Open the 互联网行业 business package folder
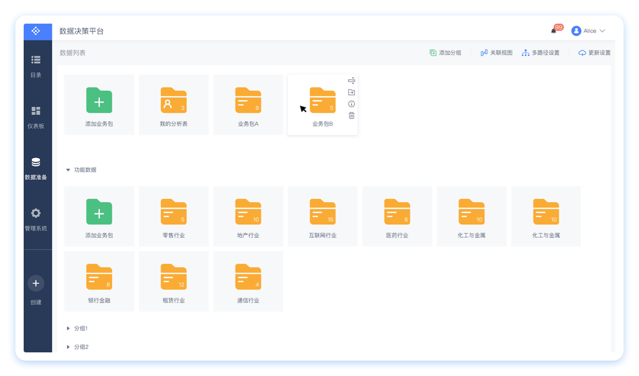This screenshot has width=639, height=376. pyautogui.click(x=323, y=216)
